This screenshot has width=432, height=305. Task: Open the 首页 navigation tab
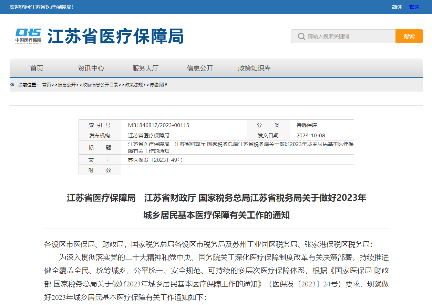coord(37,68)
